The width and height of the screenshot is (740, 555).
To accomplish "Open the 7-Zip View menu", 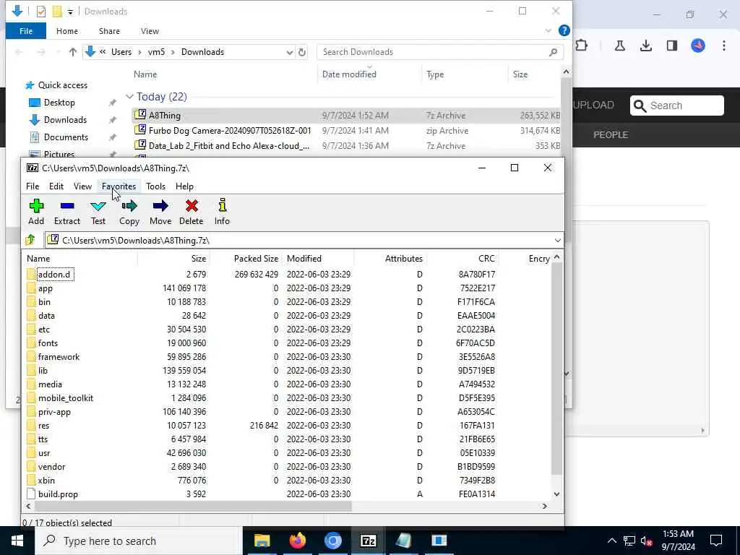I will click(x=82, y=186).
